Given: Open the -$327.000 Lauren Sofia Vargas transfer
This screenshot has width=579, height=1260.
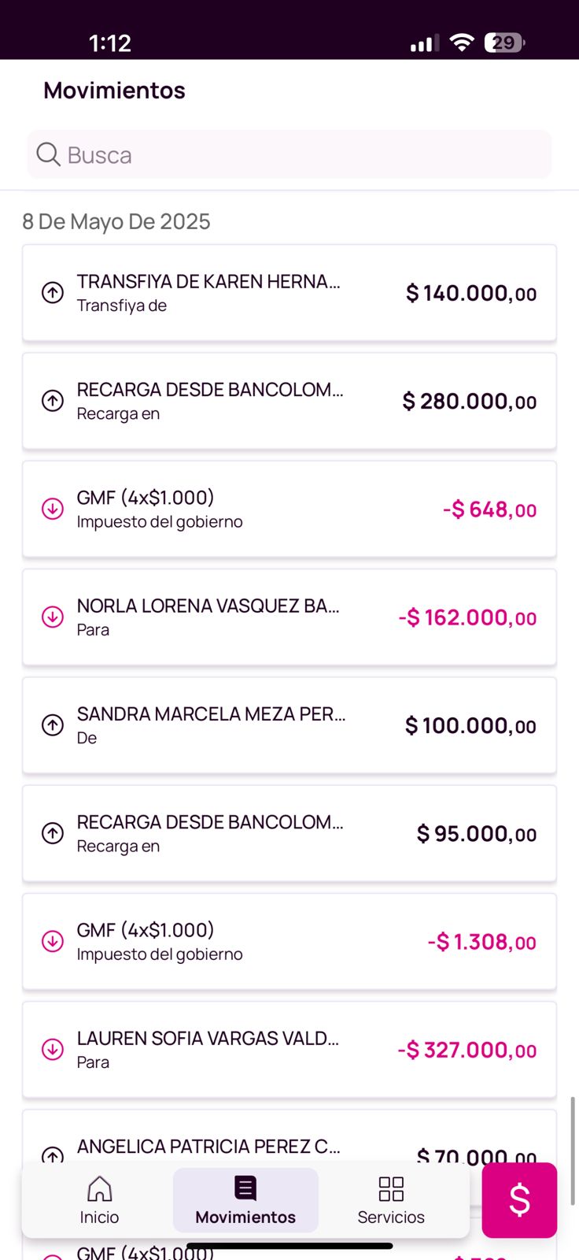Looking at the screenshot, I should pos(289,1049).
